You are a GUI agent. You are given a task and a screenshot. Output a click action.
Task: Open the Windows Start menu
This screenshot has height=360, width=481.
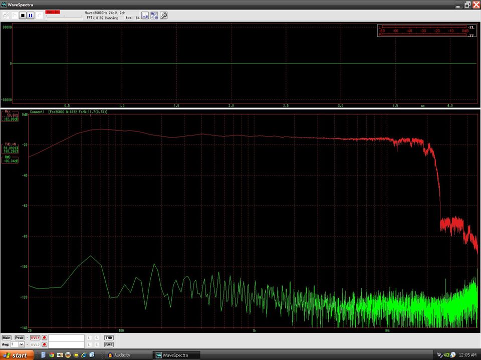(x=17, y=355)
